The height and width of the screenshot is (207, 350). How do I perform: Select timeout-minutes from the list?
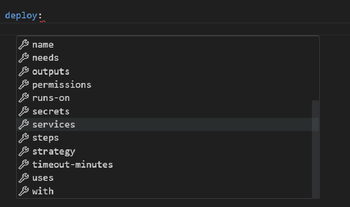click(73, 165)
